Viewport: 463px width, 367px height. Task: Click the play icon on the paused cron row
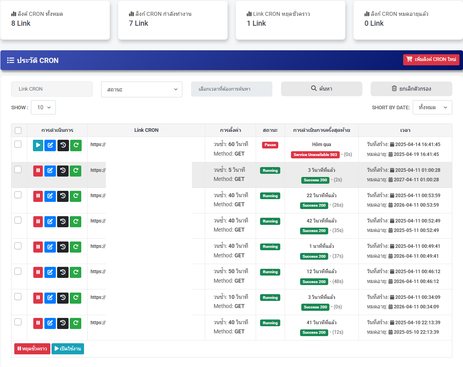coord(38,145)
